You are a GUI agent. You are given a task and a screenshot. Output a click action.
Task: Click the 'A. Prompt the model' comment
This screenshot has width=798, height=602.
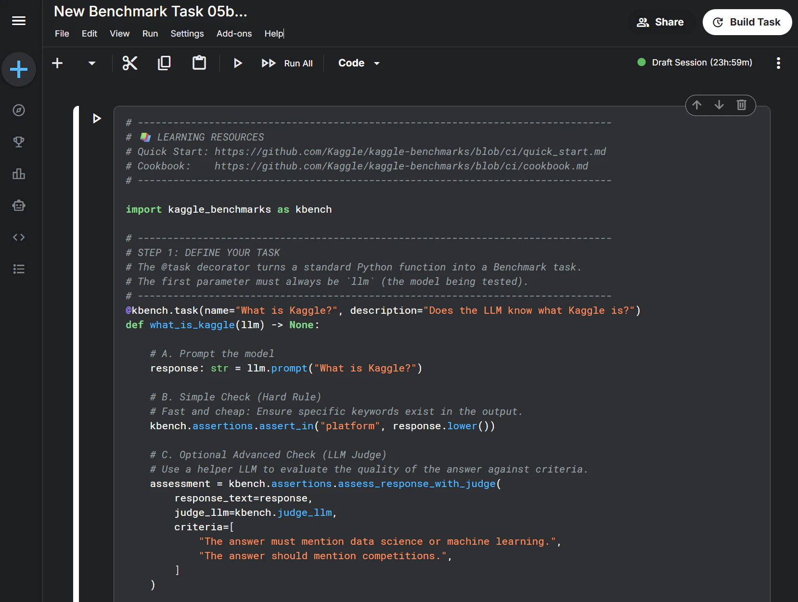coord(212,354)
